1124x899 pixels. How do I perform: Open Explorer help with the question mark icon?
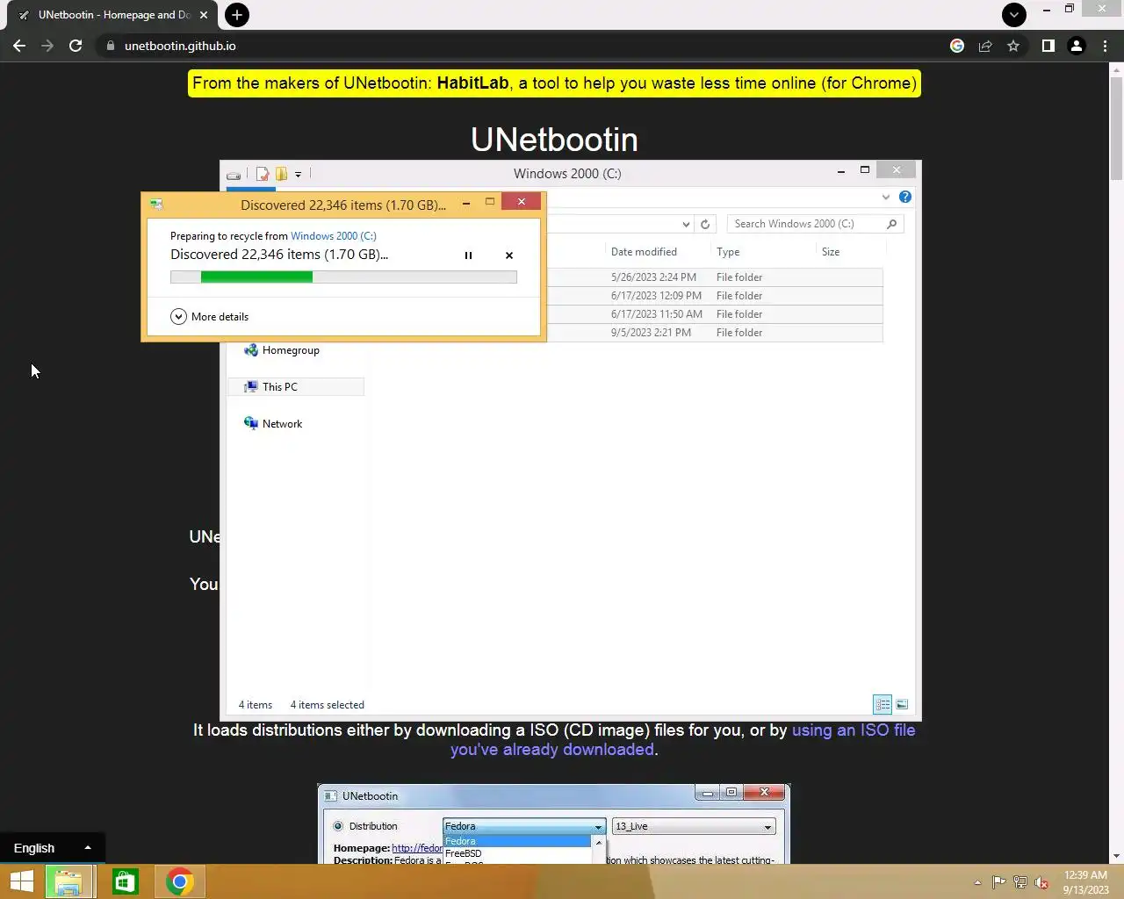(x=905, y=197)
